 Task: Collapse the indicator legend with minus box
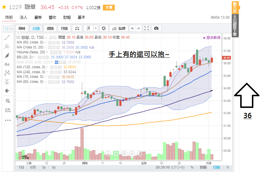(18, 37)
